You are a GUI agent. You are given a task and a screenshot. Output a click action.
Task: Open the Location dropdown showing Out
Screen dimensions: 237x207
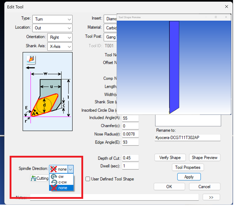click(52, 28)
